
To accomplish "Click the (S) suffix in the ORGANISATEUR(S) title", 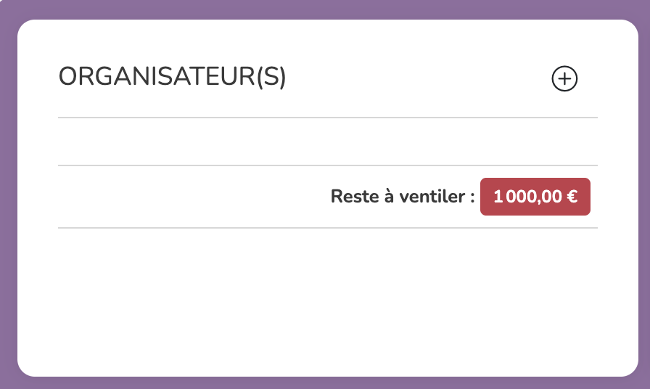I will click(x=272, y=77).
